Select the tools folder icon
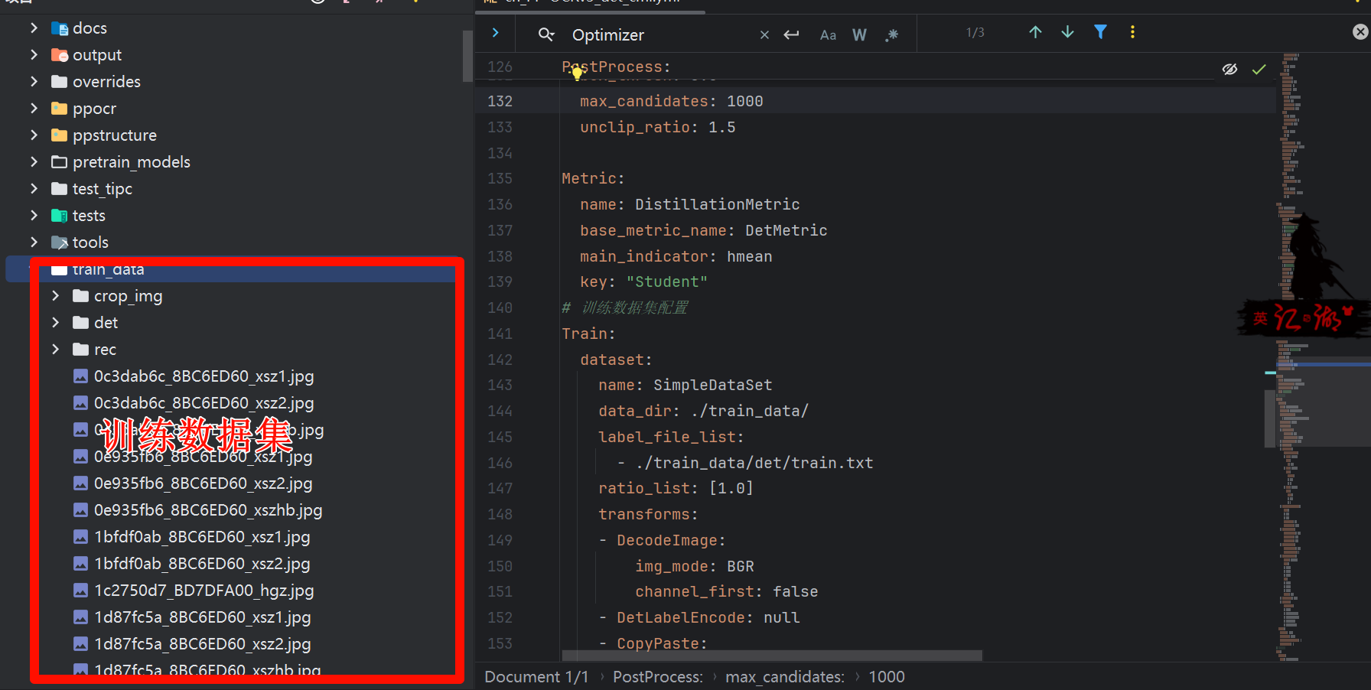The image size is (1371, 690). [x=60, y=242]
